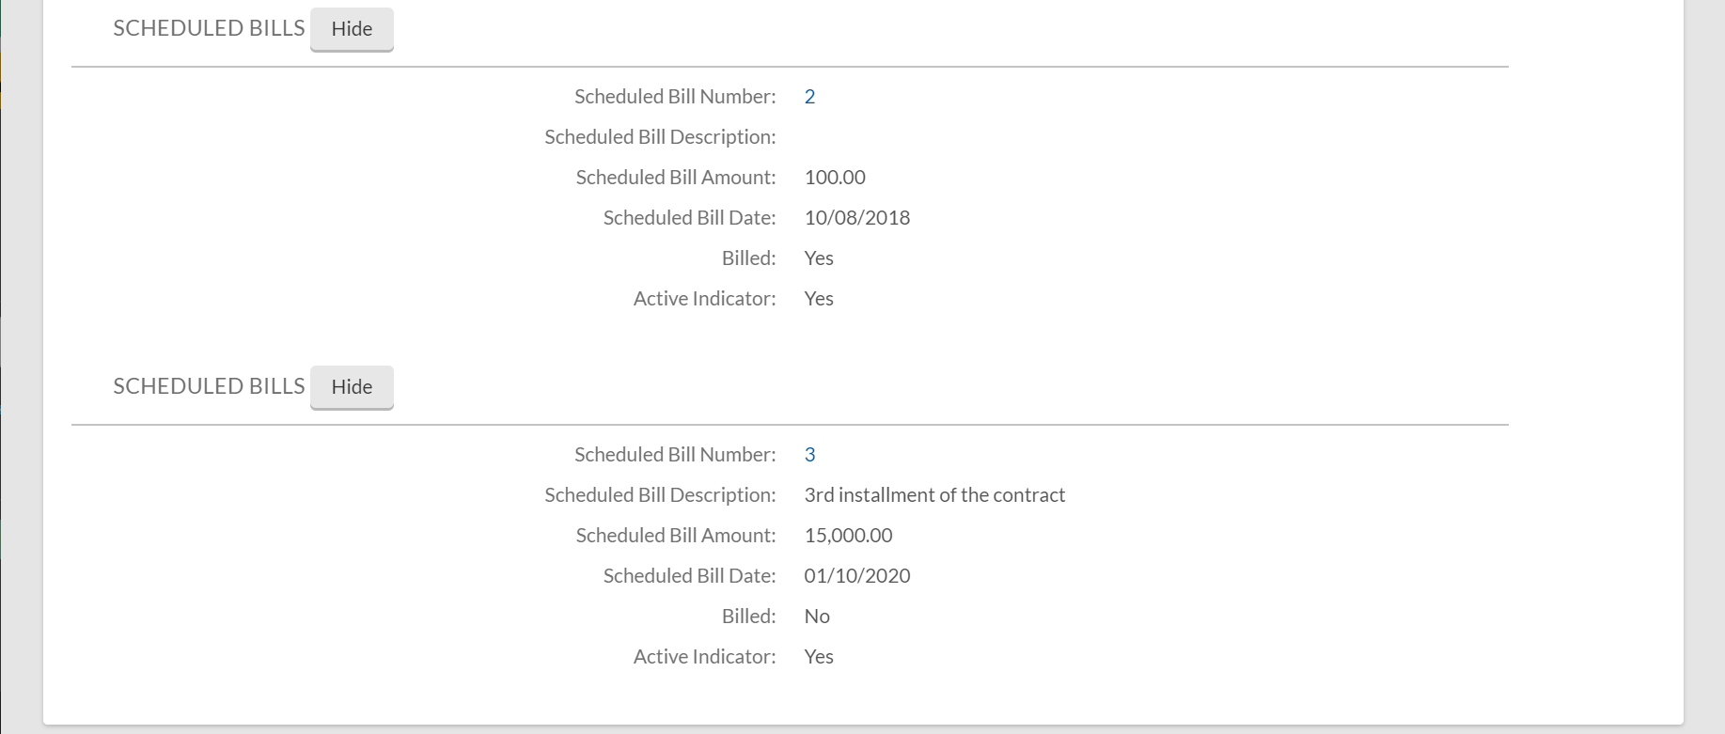
Task: Select the '3rd installment of the contract' description
Action: coord(934,495)
